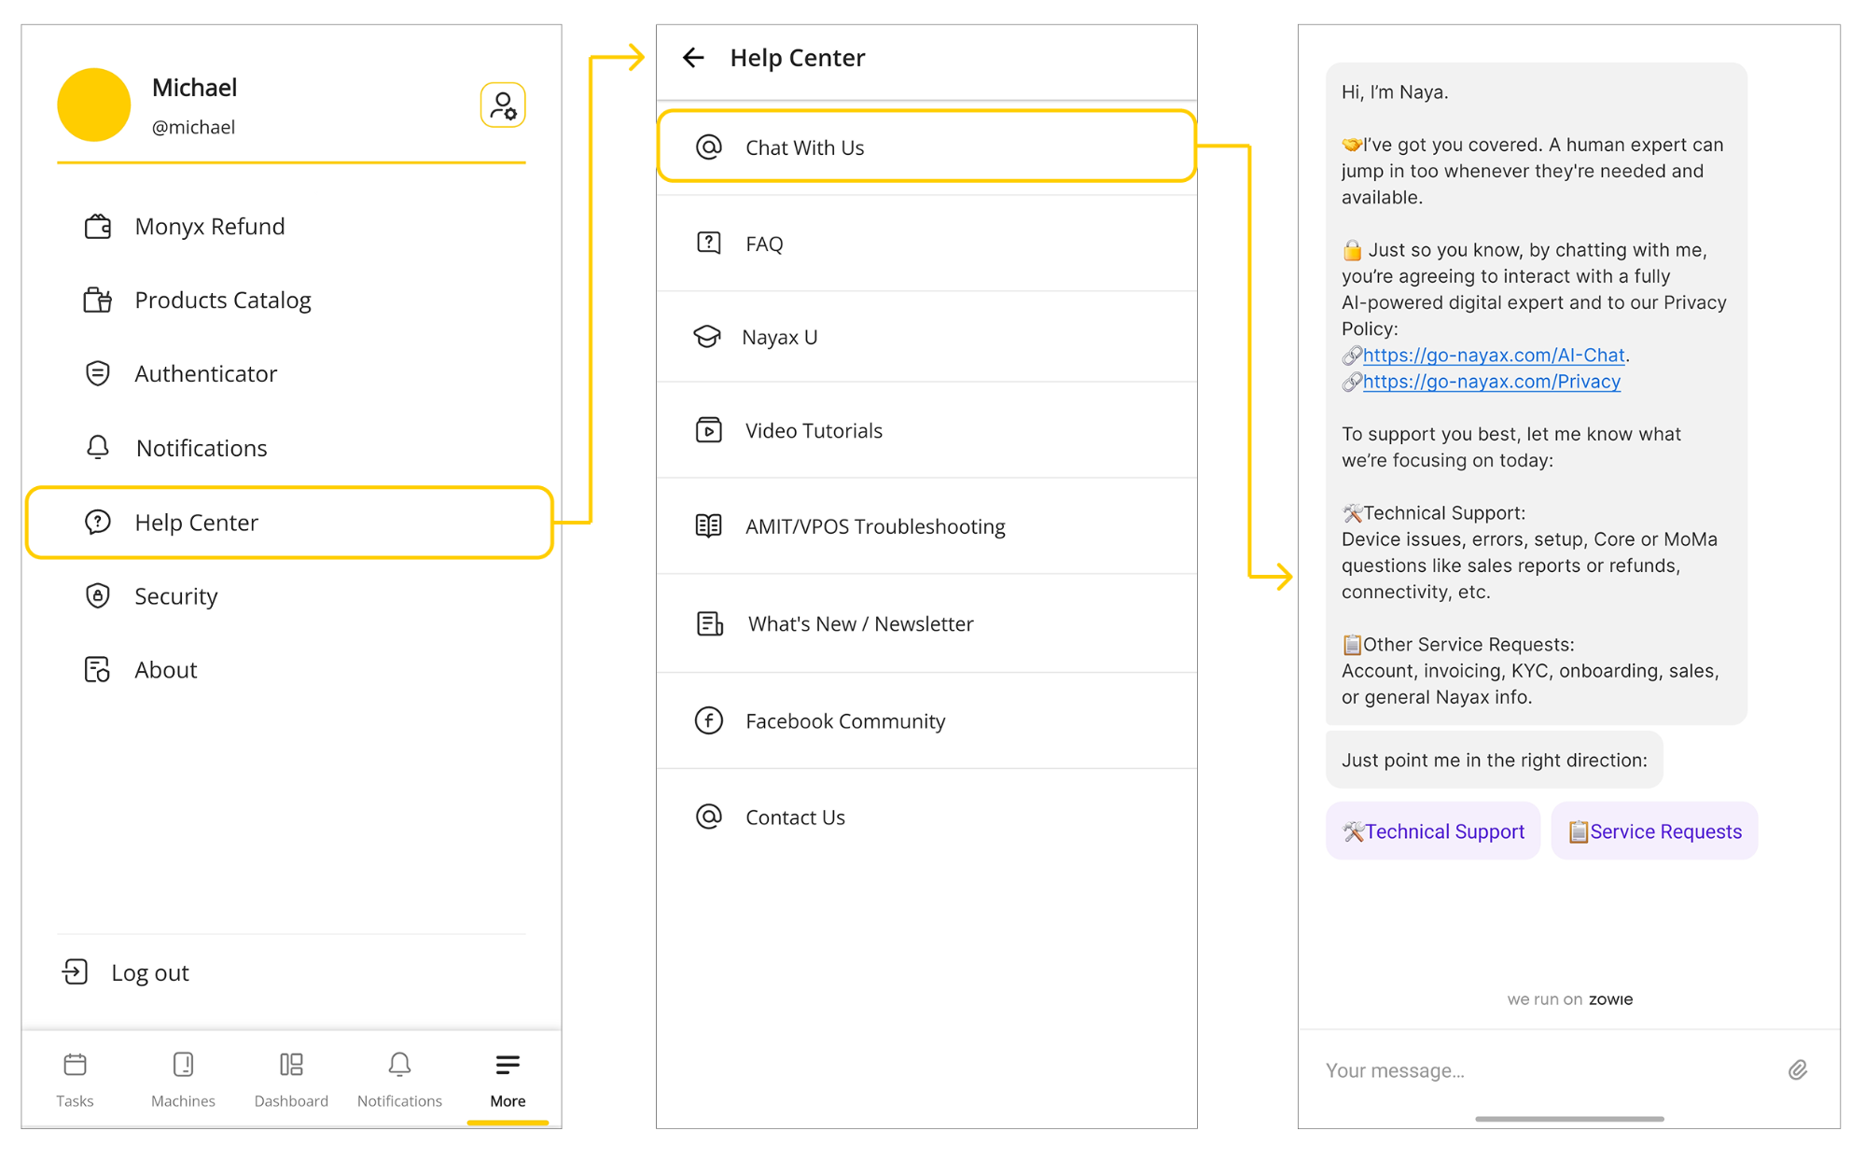Click the profile settings icon
Image resolution: width=1865 pixels, height=1159 pixels.
[x=503, y=105]
